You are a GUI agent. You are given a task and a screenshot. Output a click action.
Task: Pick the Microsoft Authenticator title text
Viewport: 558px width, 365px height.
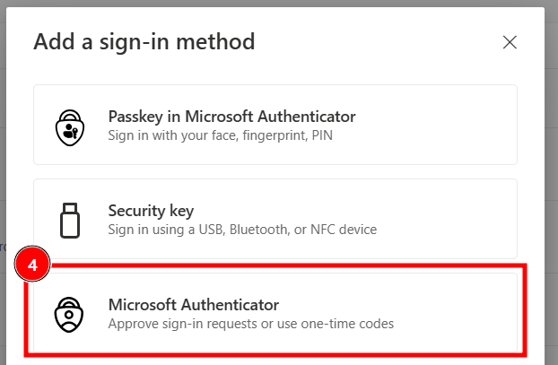coord(194,304)
